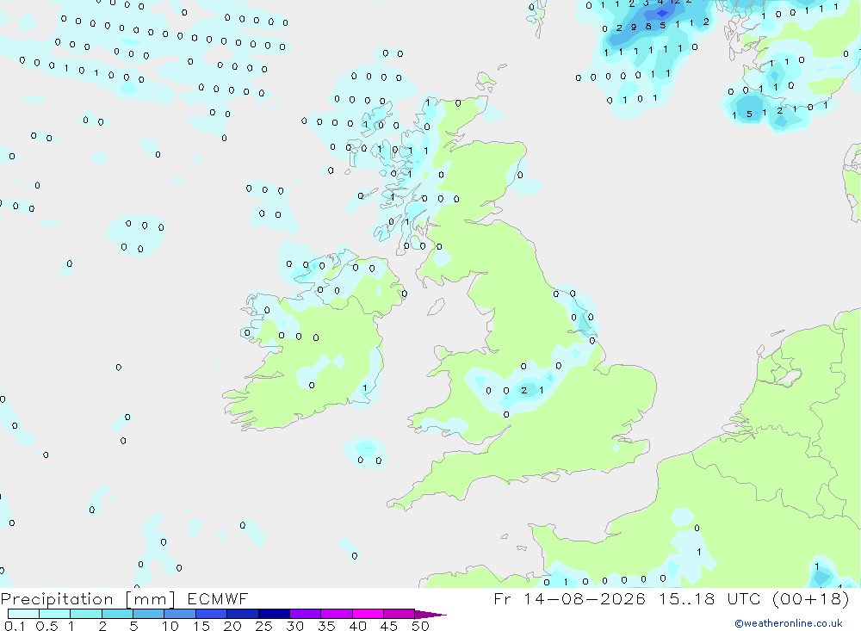Click the legend label '30'
Viewport: 861px width, 631px height.
295,626
